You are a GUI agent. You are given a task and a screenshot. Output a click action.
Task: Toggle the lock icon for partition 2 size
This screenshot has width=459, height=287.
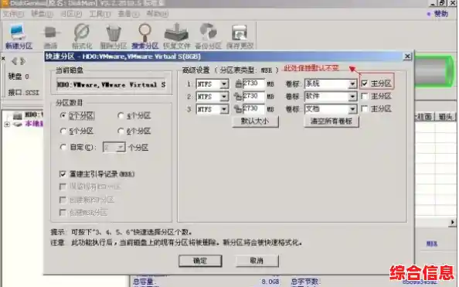coord(238,97)
